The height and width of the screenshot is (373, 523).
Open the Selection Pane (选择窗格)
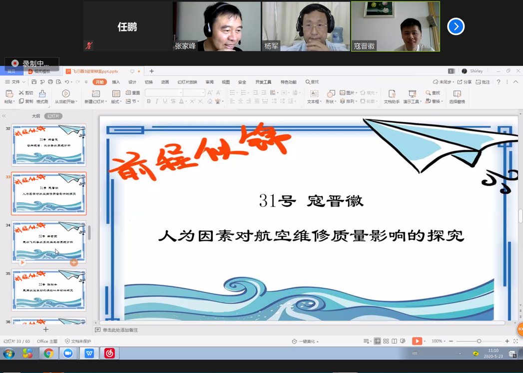tap(457, 97)
